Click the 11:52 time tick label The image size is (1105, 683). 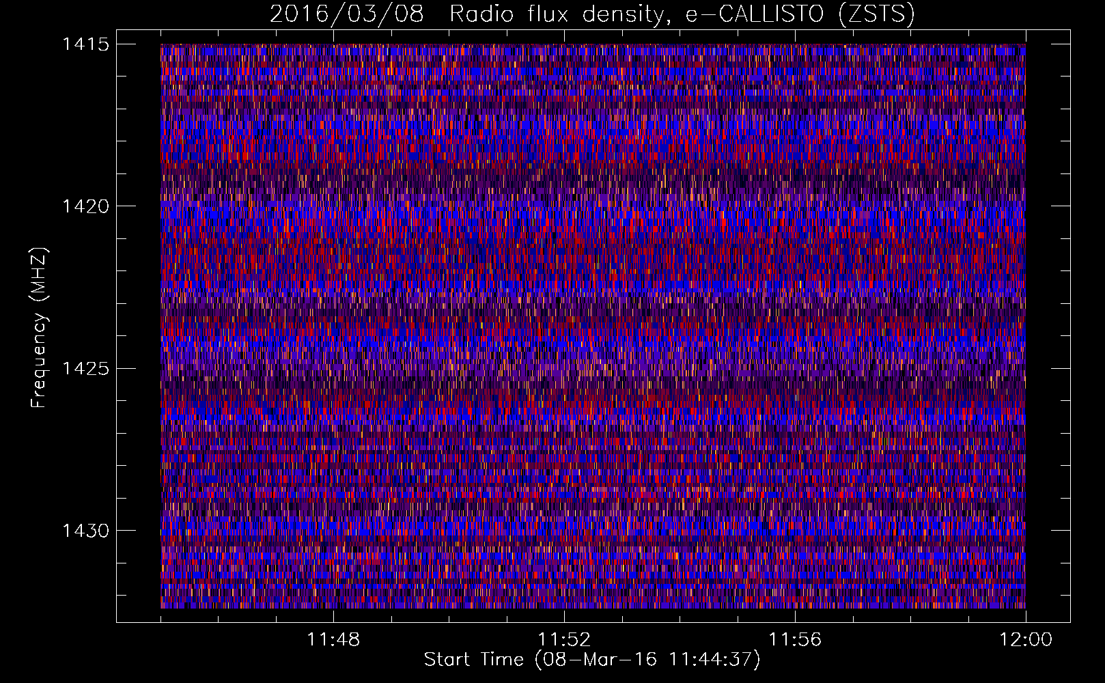(x=564, y=640)
